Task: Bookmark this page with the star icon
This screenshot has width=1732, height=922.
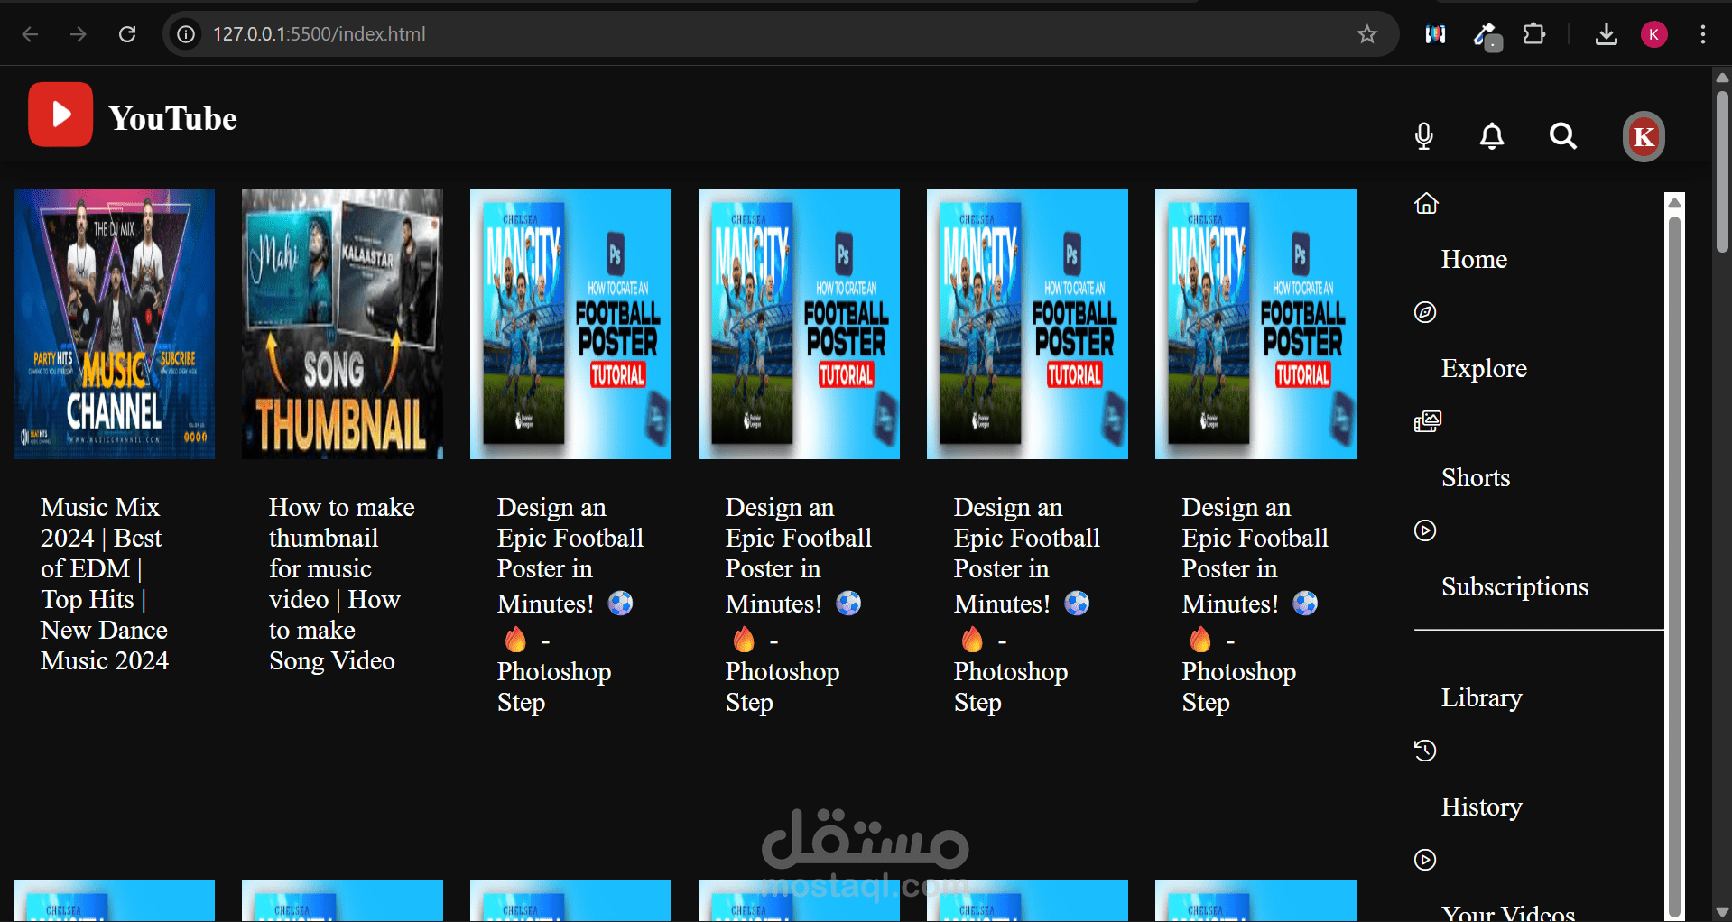Action: pos(1367,34)
